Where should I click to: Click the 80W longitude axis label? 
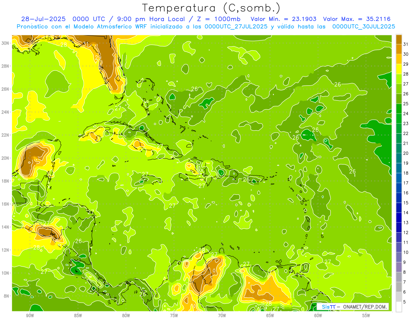(126, 316)
